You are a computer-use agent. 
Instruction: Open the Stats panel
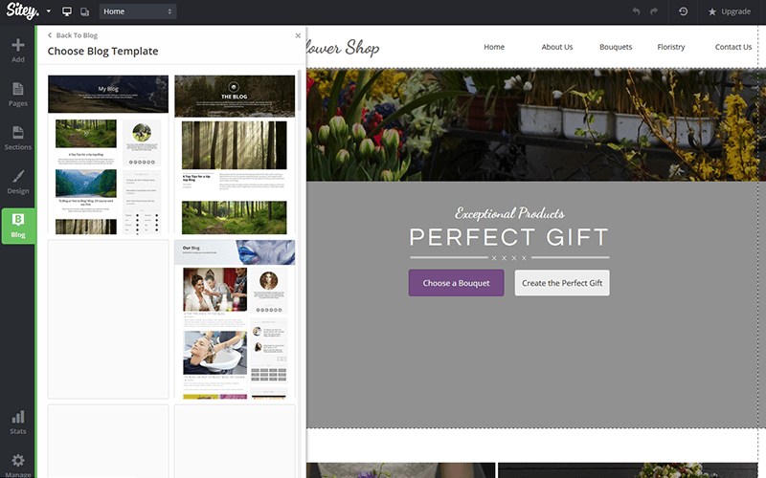(x=18, y=422)
